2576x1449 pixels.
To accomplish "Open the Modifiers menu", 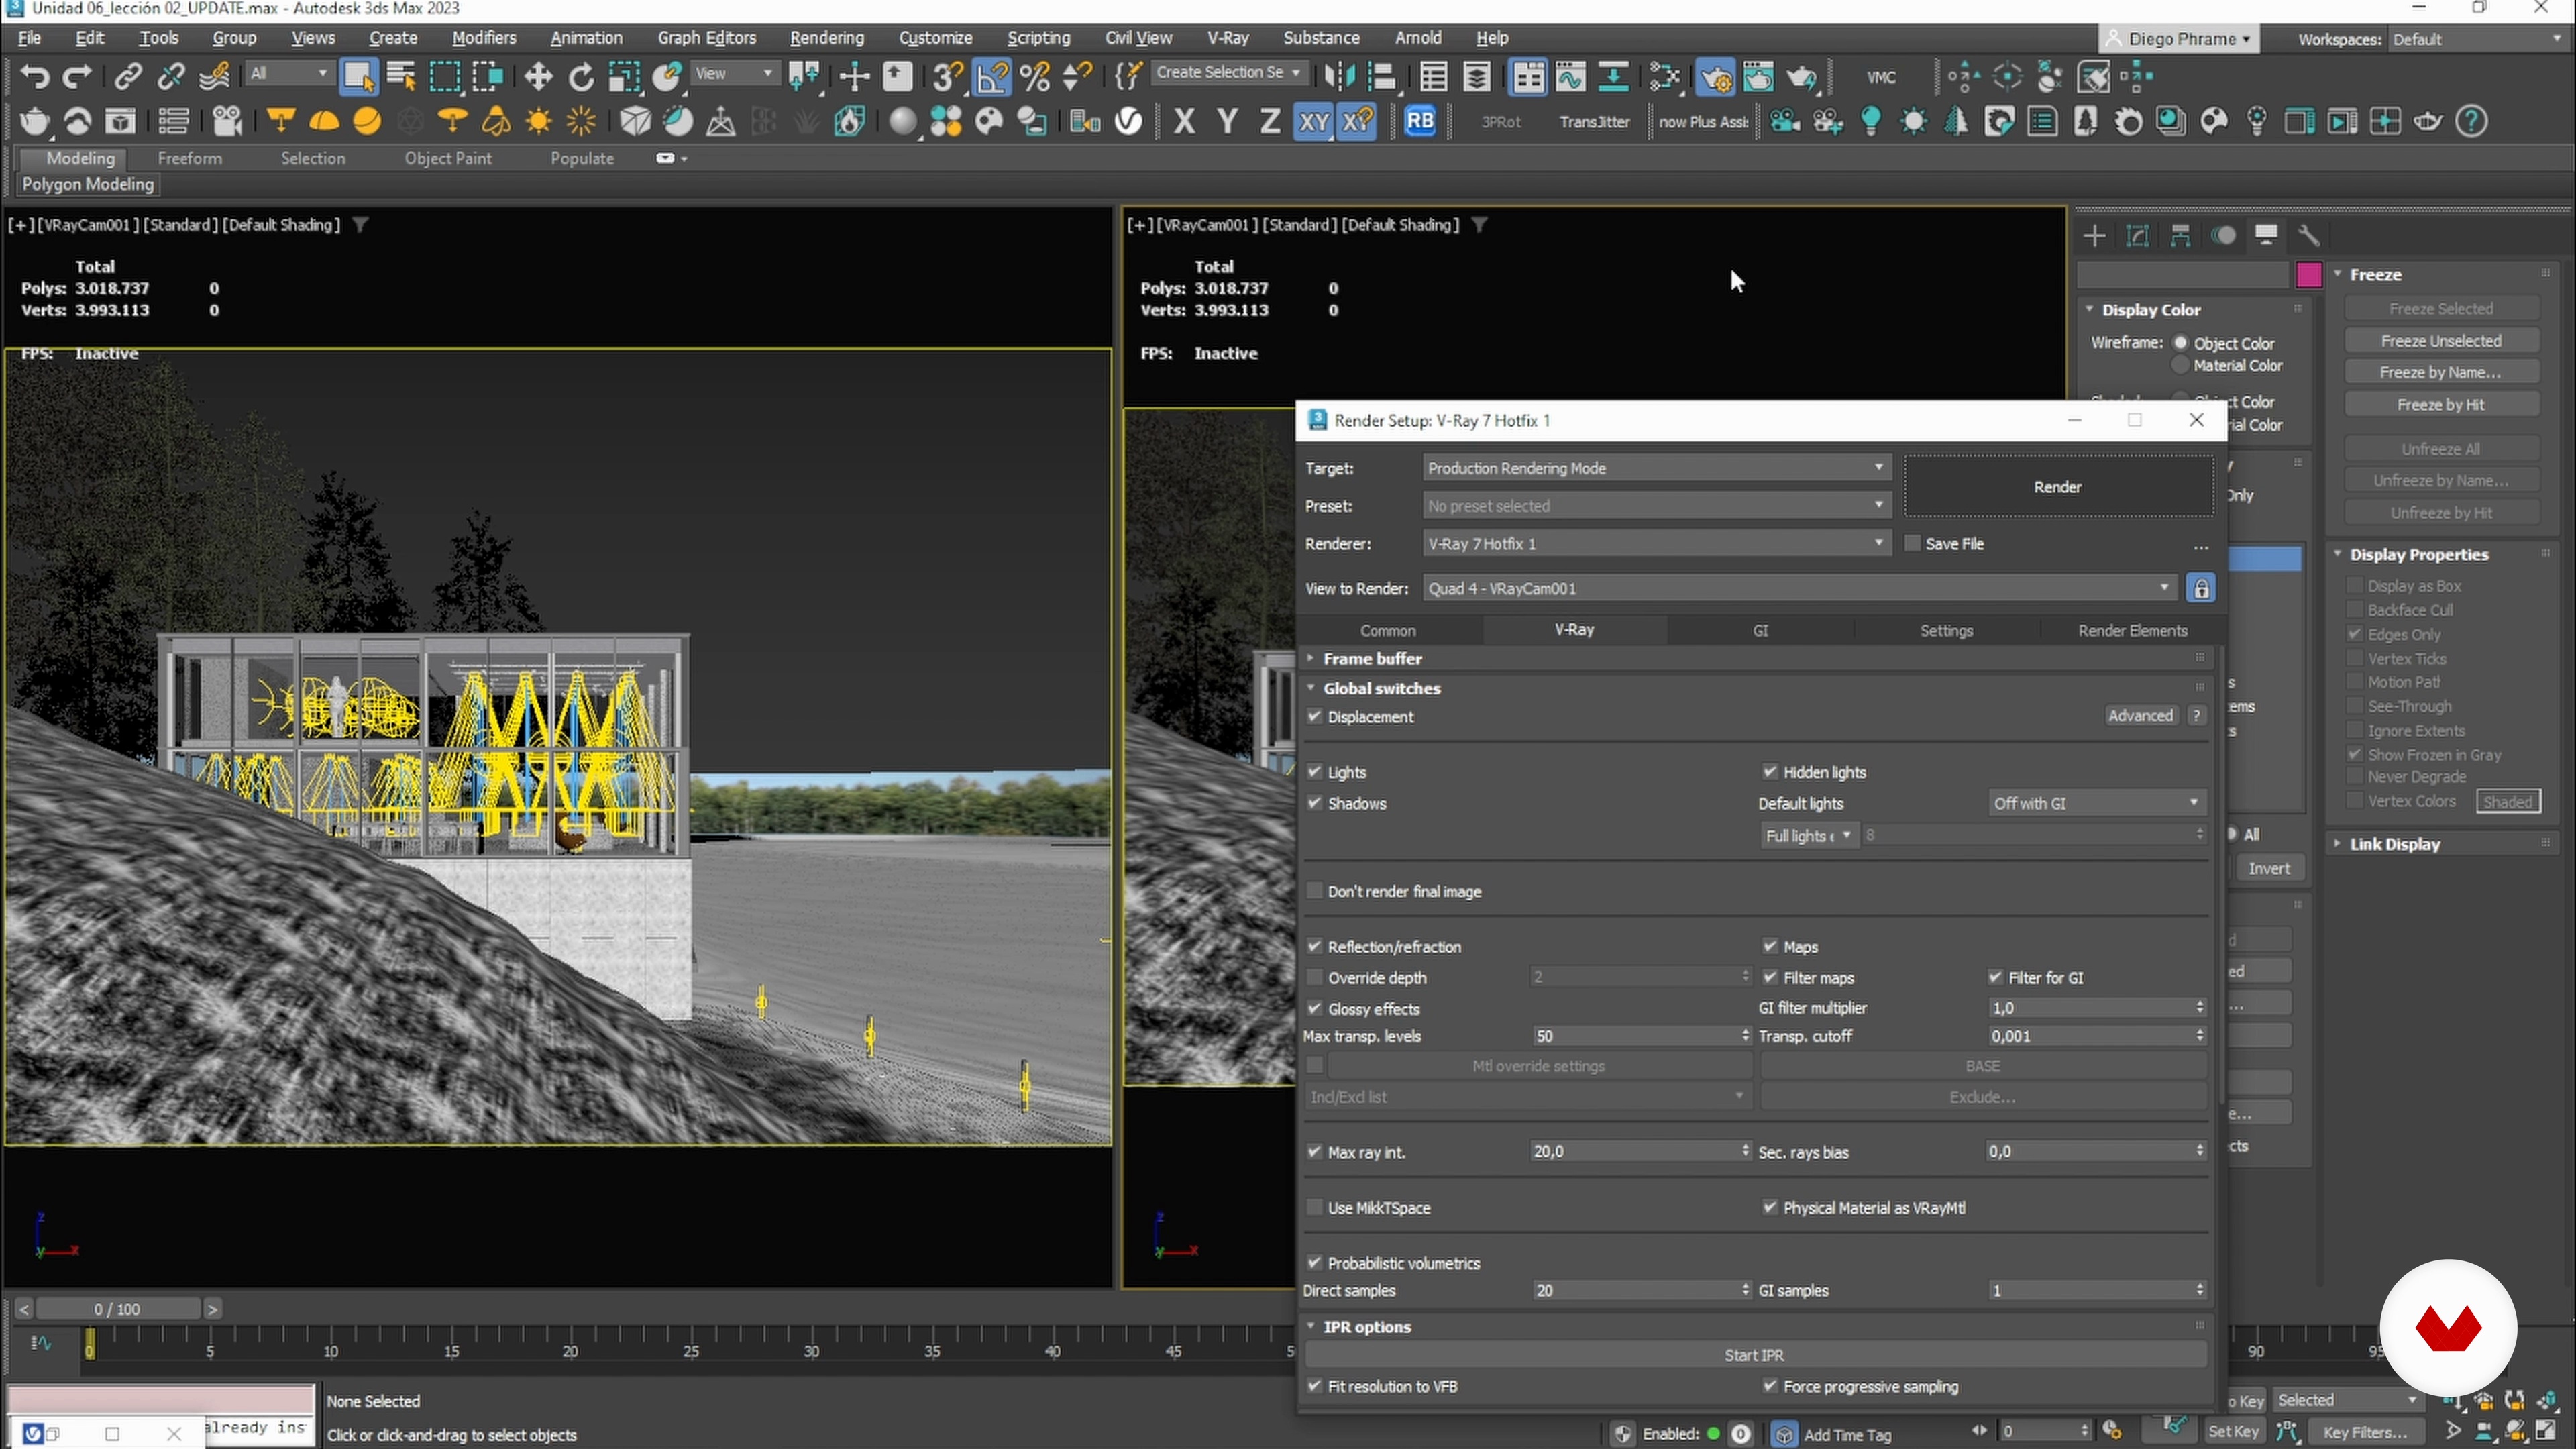I will point(484,38).
